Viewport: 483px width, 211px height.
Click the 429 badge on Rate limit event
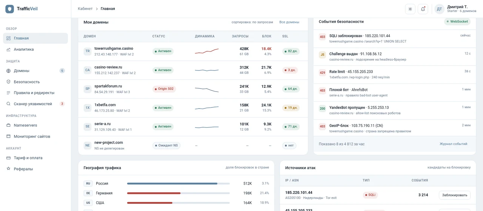tap(322, 73)
